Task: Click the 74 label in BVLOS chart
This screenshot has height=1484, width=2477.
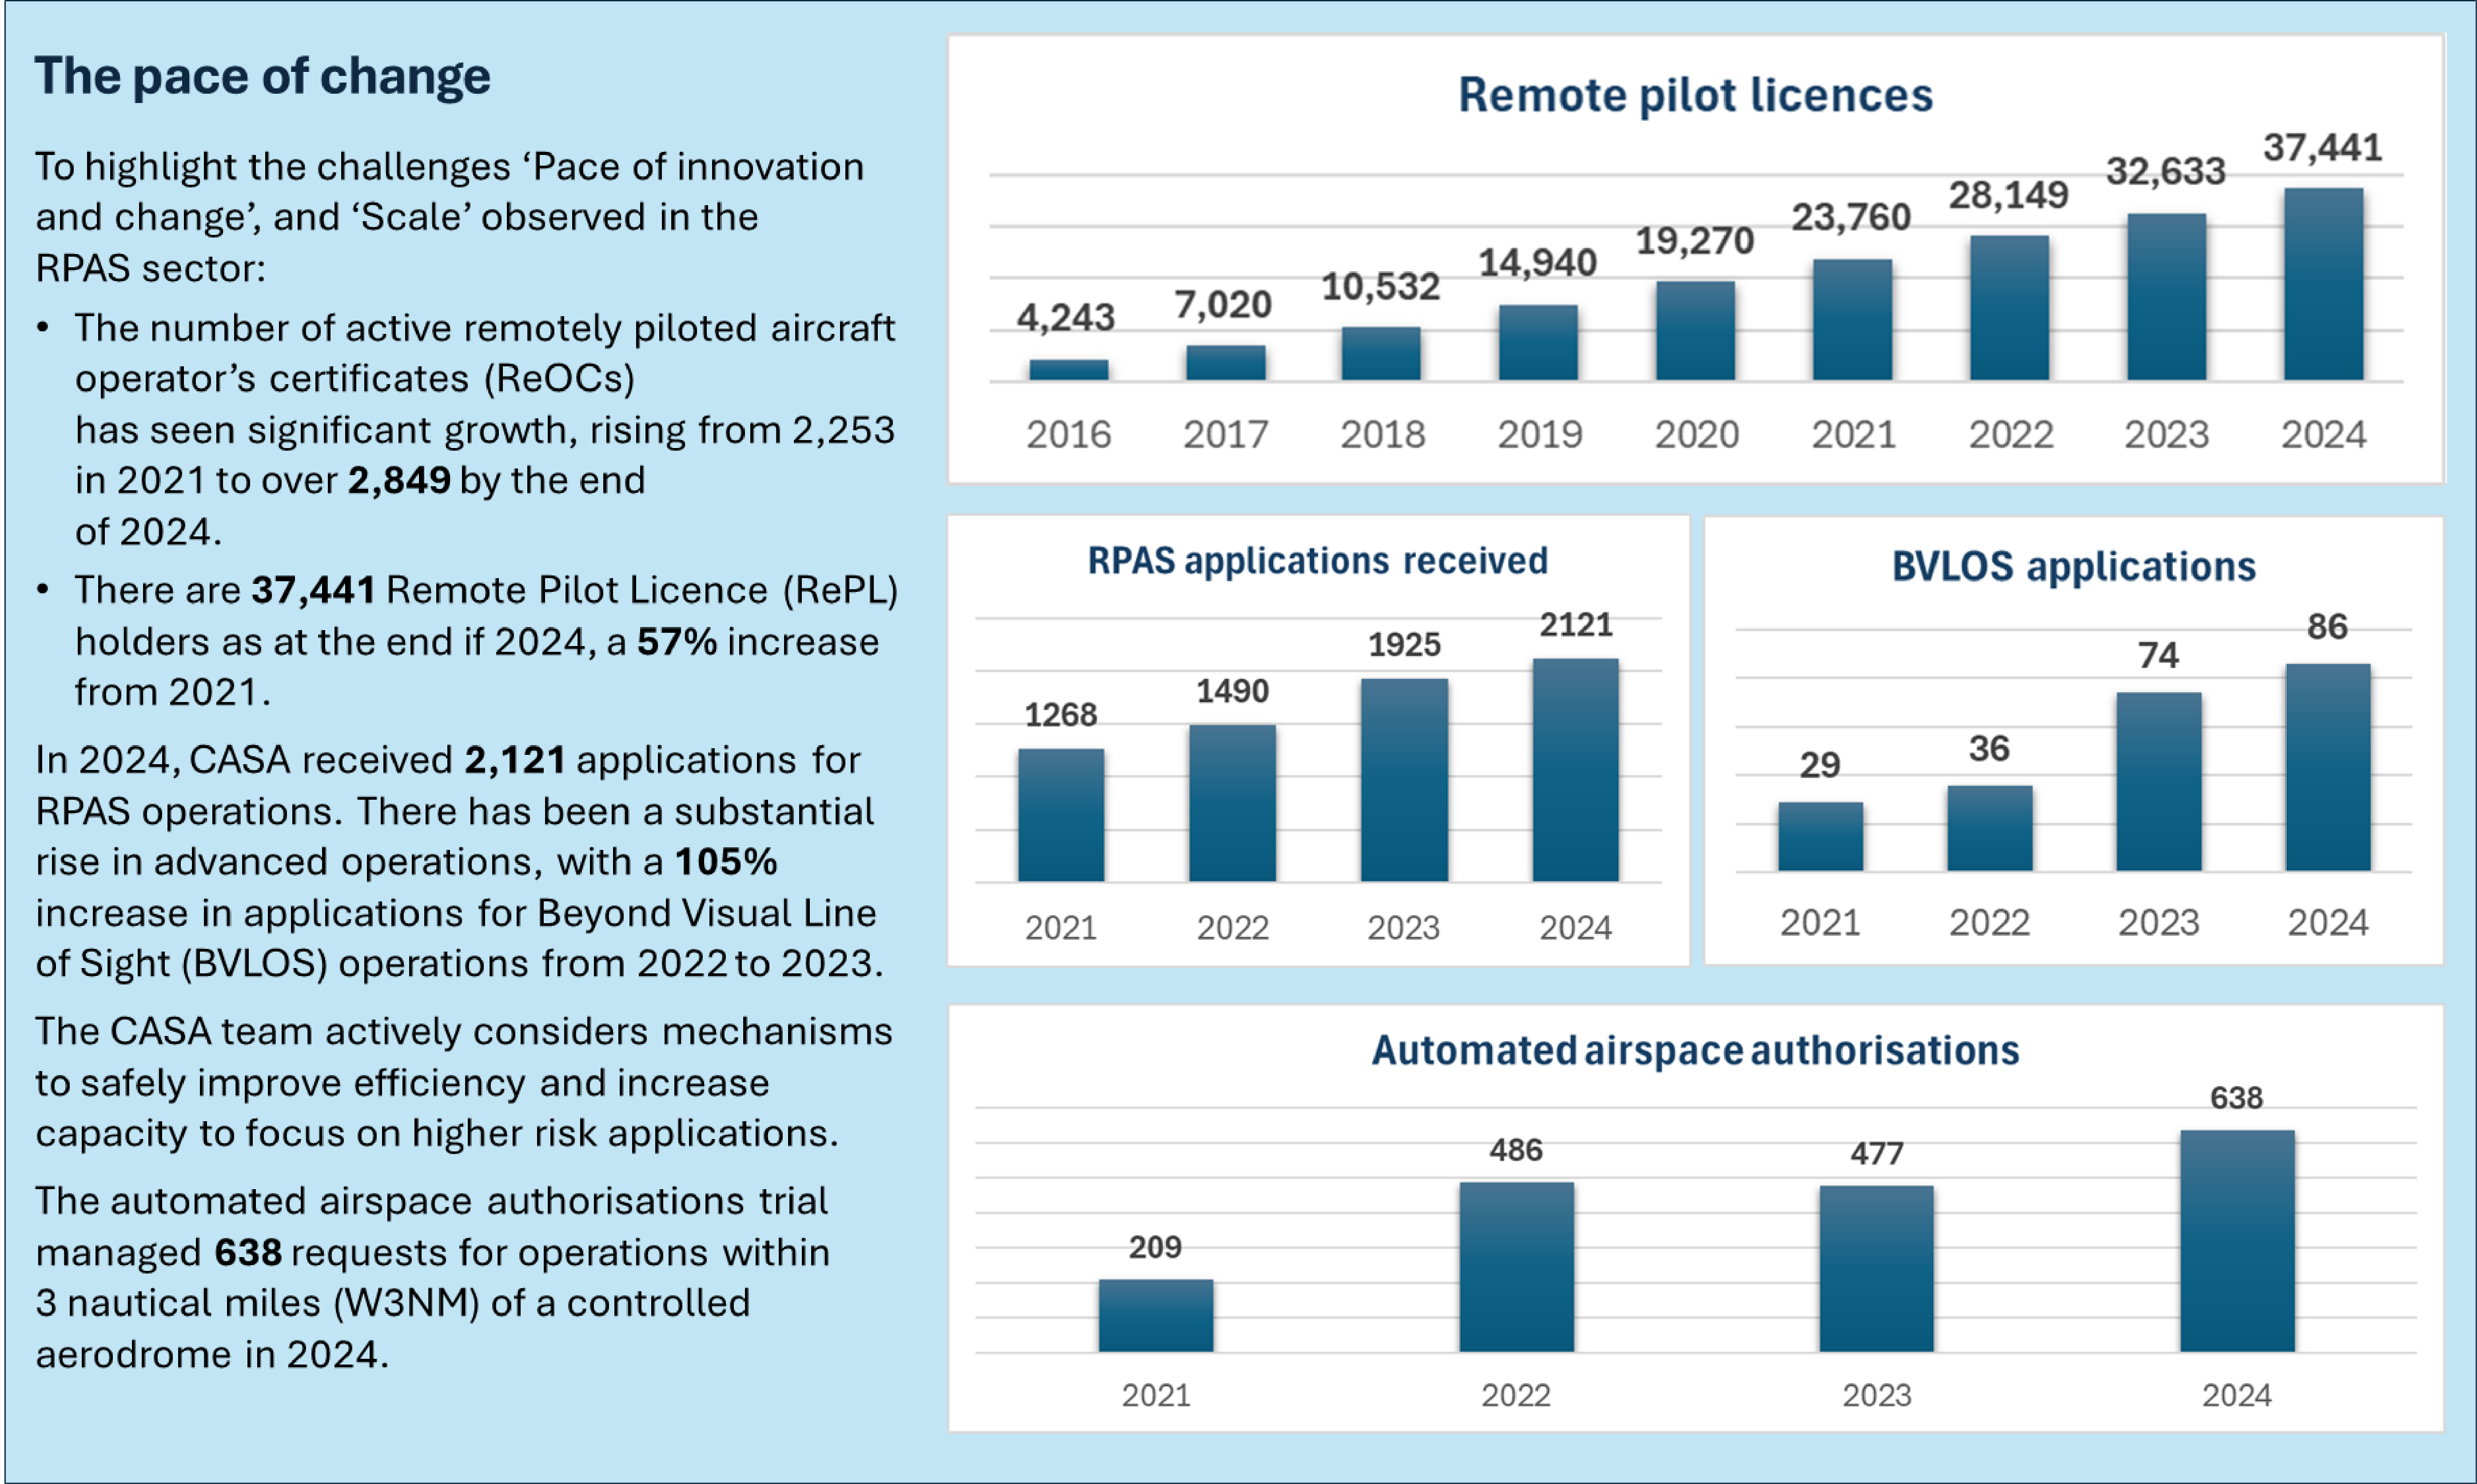Action: pyautogui.click(x=2158, y=655)
